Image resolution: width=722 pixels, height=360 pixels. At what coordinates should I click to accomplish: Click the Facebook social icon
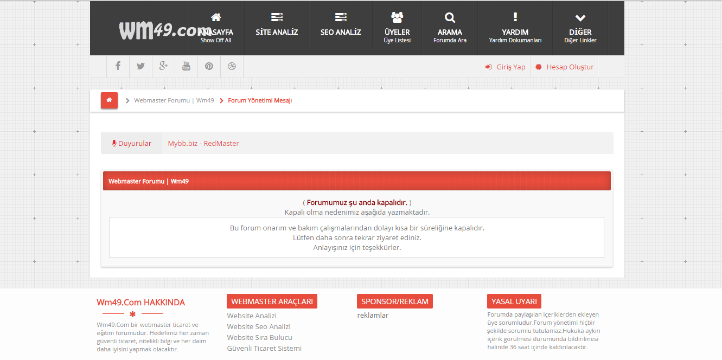[118, 66]
